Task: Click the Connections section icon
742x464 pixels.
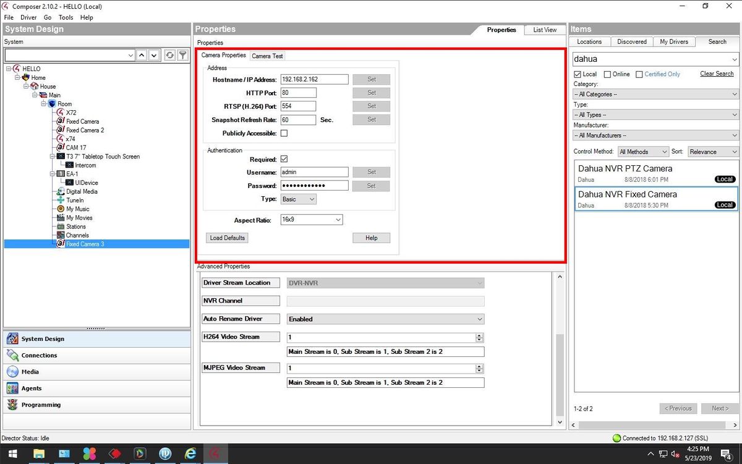Action: coord(12,356)
